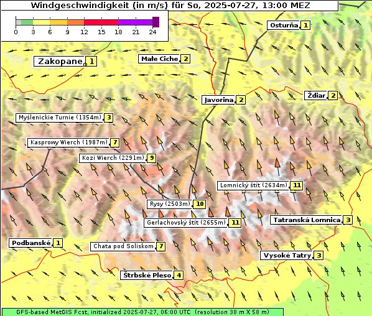The image size is (372, 316).
Task: Click Gerlachovský štít wind value 11
Action: [x=235, y=223]
